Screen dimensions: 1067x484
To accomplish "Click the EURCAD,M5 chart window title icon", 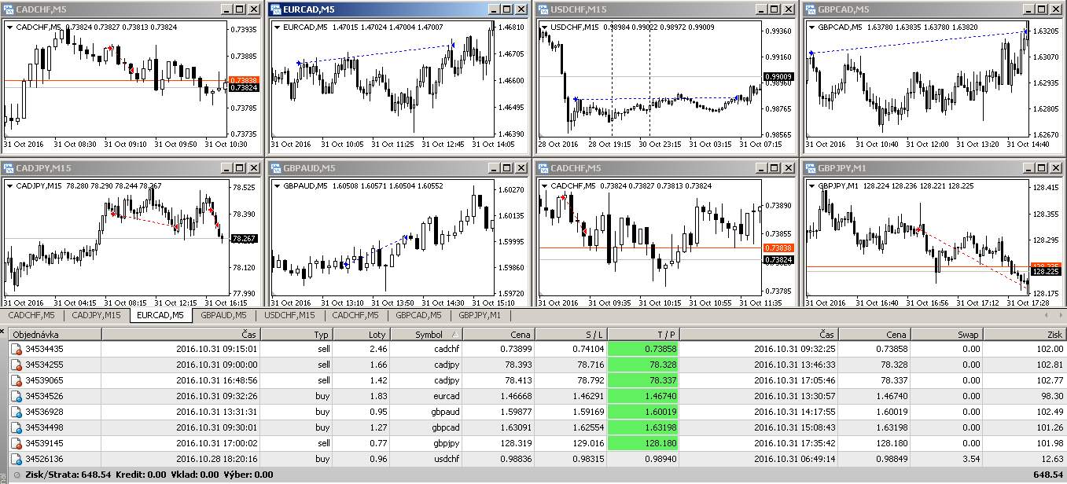I will coord(275,9).
